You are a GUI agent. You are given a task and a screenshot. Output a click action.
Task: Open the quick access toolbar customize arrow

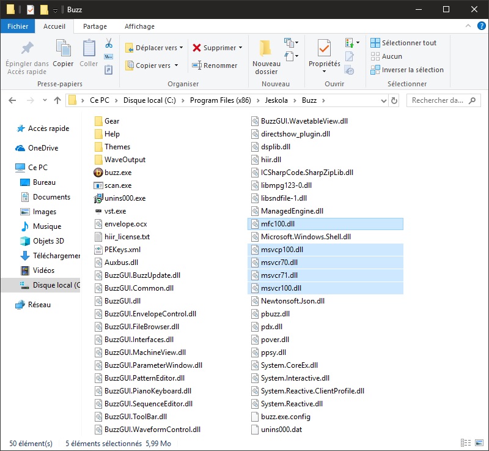coord(55,10)
